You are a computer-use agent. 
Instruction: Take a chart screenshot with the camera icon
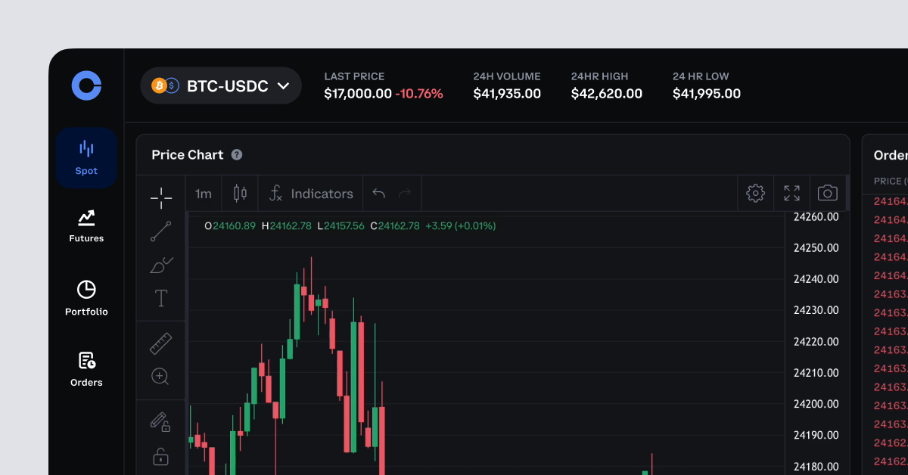827,194
